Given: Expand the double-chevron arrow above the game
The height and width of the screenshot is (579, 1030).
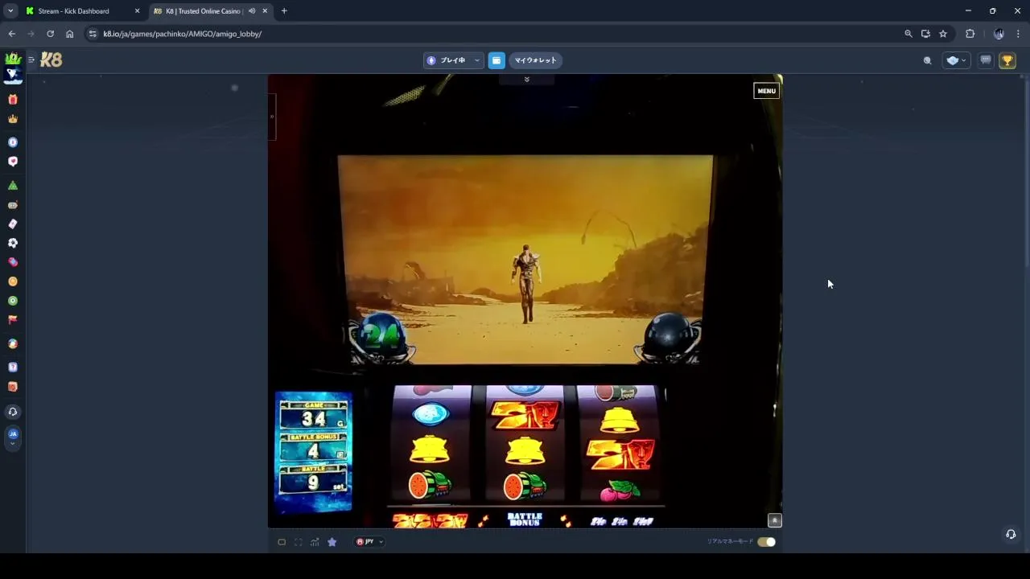Looking at the screenshot, I should coord(526,80).
